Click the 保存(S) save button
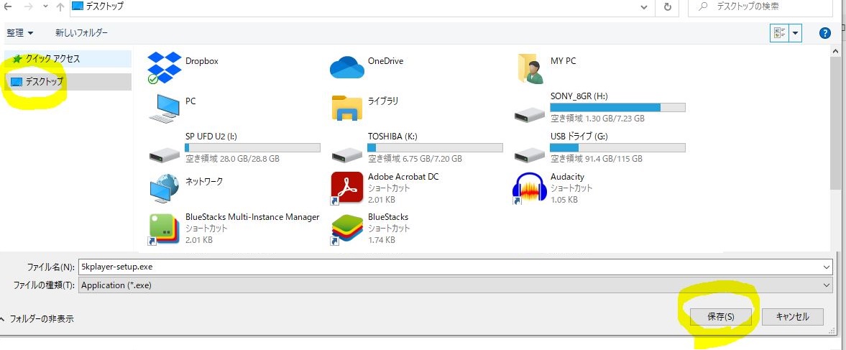Screen dimensions: 846x350 tap(719, 317)
